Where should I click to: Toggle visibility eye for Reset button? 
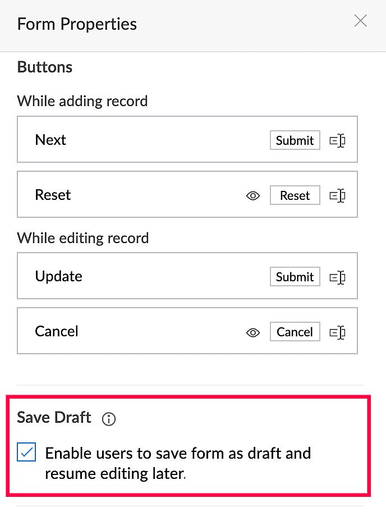[253, 195]
